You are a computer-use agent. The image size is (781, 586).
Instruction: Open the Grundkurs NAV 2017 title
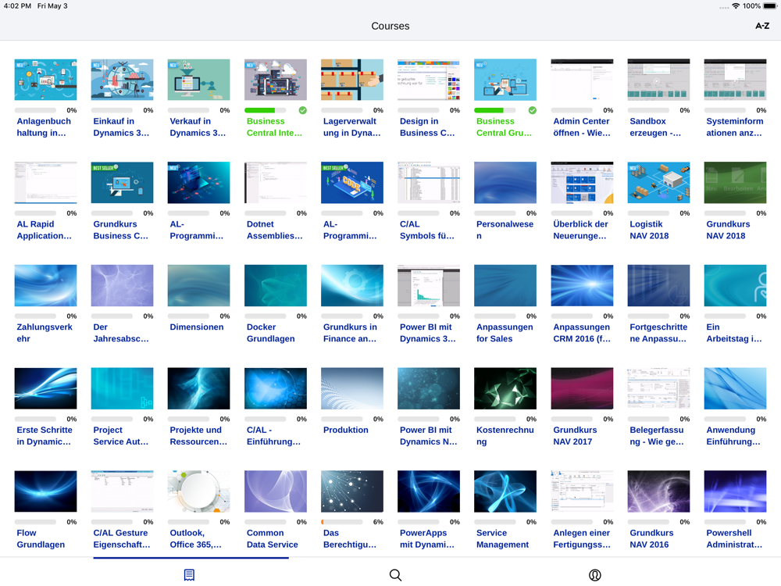[x=575, y=435]
